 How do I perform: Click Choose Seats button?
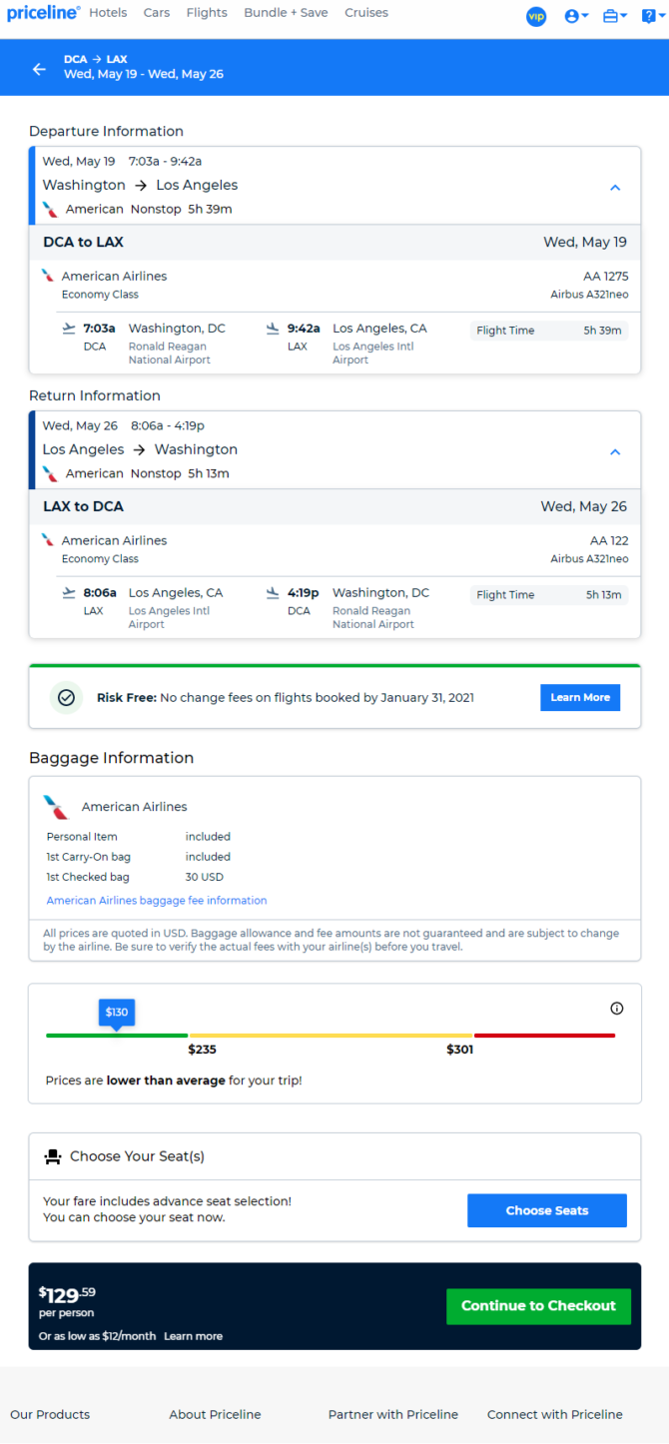[547, 1210]
